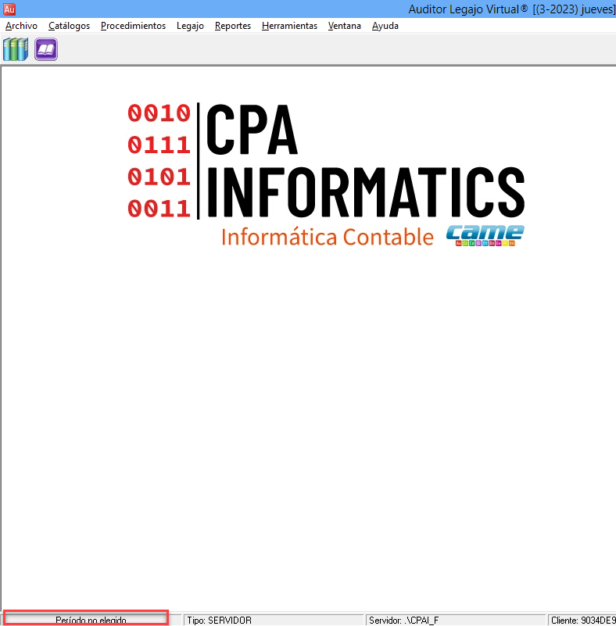
Task: Click the 'Servidor: .\CPAI_F' status entry
Action: pos(455,620)
